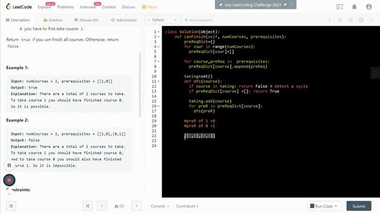
Task: Click the selected text on line 22
Action: (x=199, y=136)
